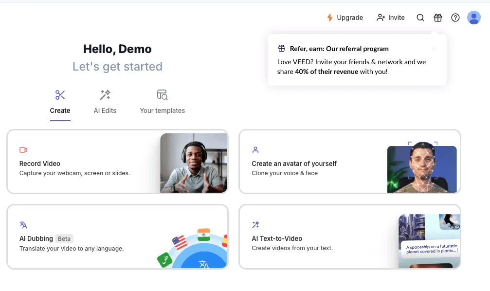Viewport: 490px width, 291px height.
Task: Click the search magnifier icon
Action: pyautogui.click(x=420, y=18)
